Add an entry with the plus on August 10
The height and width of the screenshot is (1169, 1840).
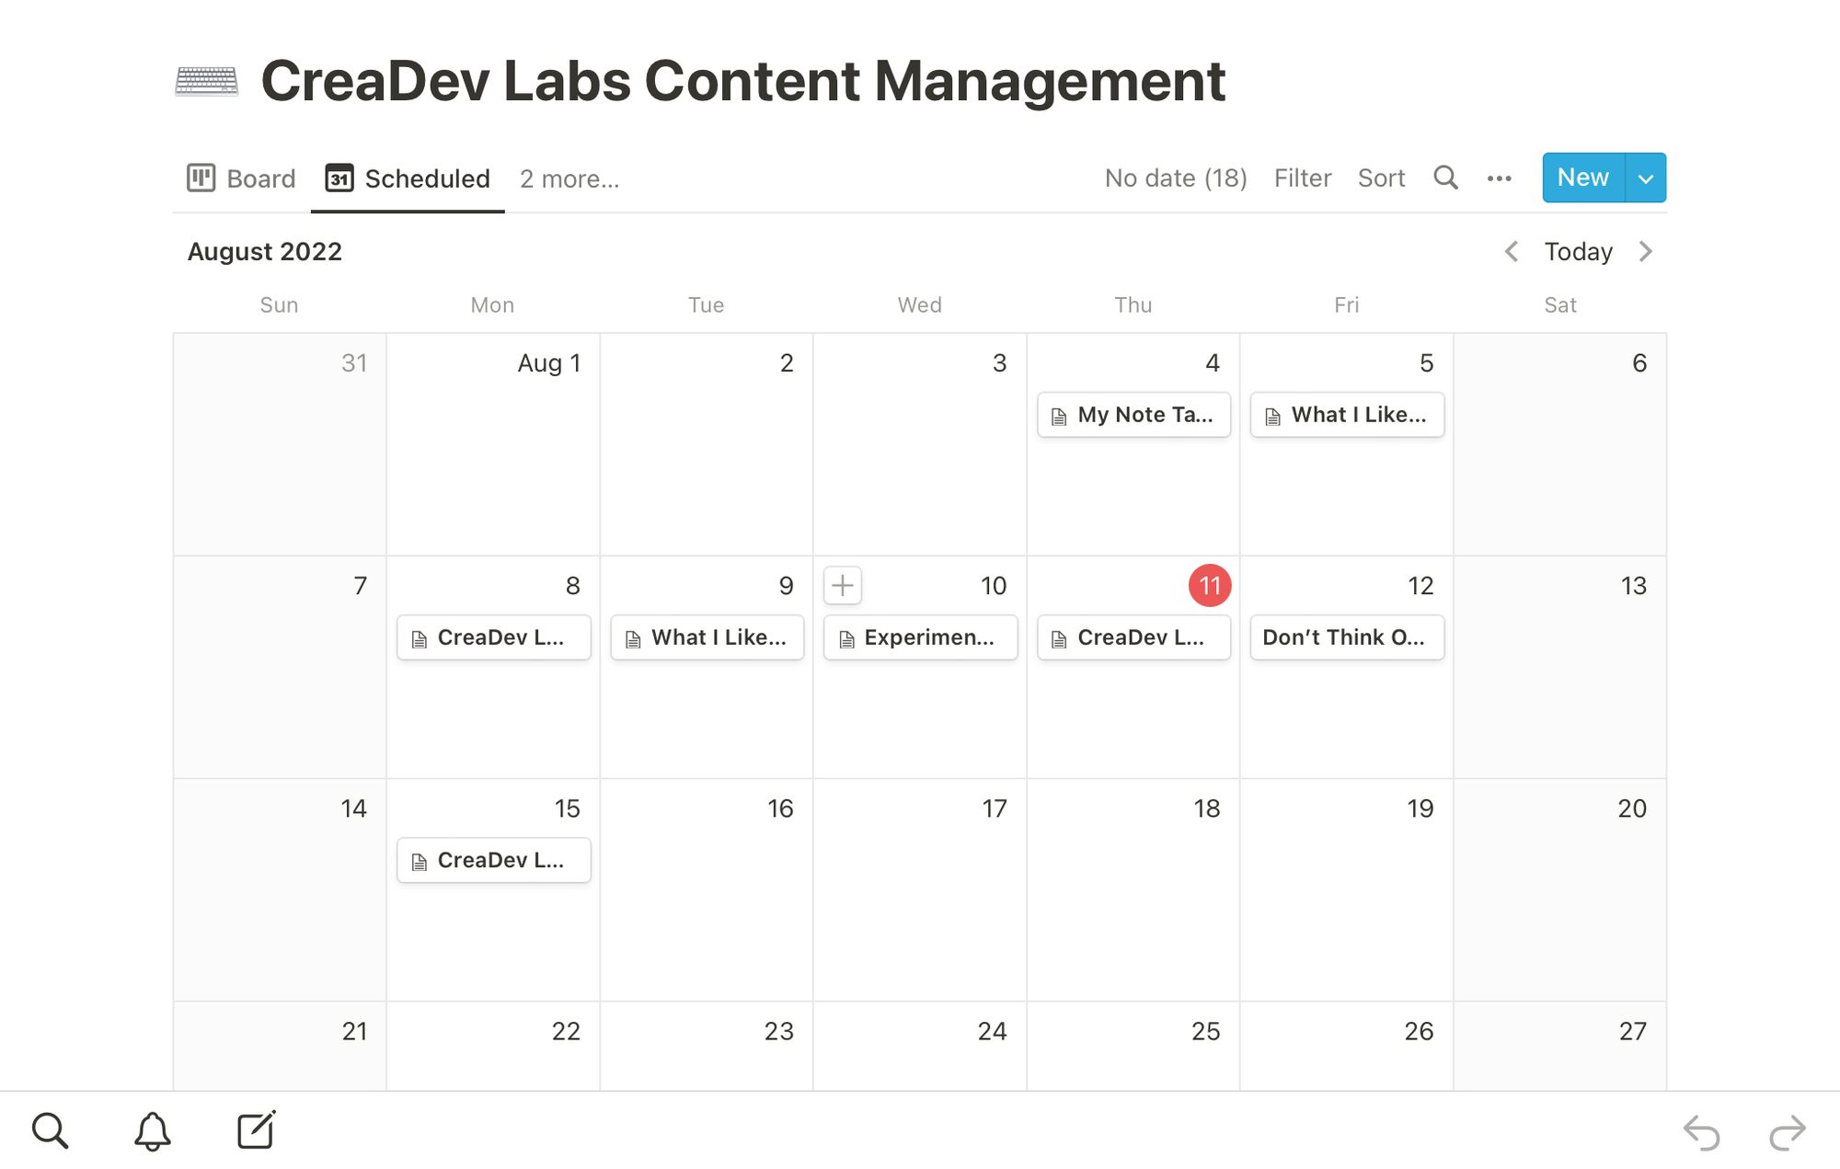(x=843, y=585)
